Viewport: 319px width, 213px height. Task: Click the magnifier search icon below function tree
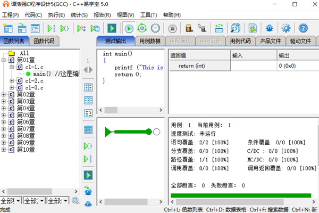click(x=75, y=201)
